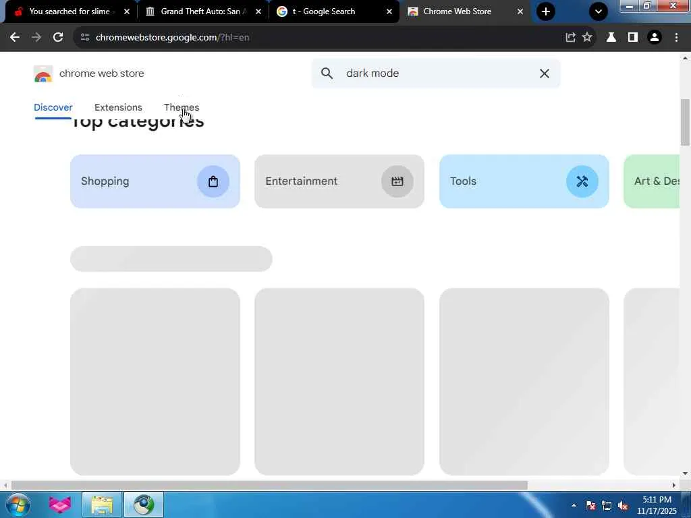Screen dimensions: 691x518
Task: Open the Windows Start button
Action: click(18, 505)
